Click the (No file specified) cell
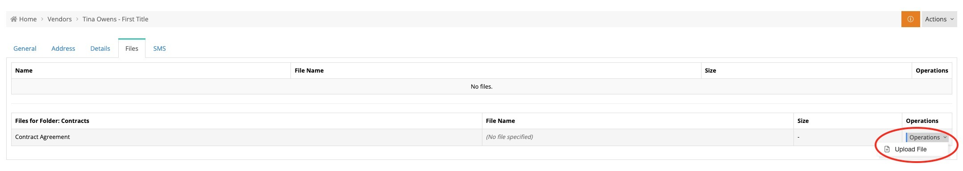This screenshot has height=171, width=963. coord(509,137)
